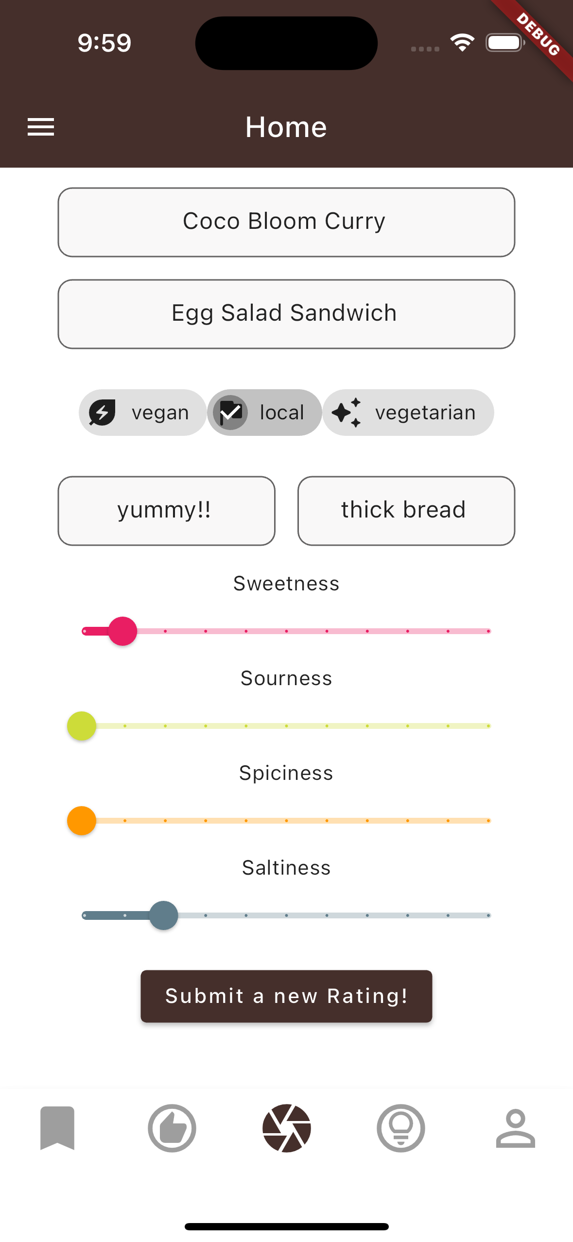573x1242 pixels.
Task: Click the yellow-green Sourness slider thumb
Action: (82, 726)
